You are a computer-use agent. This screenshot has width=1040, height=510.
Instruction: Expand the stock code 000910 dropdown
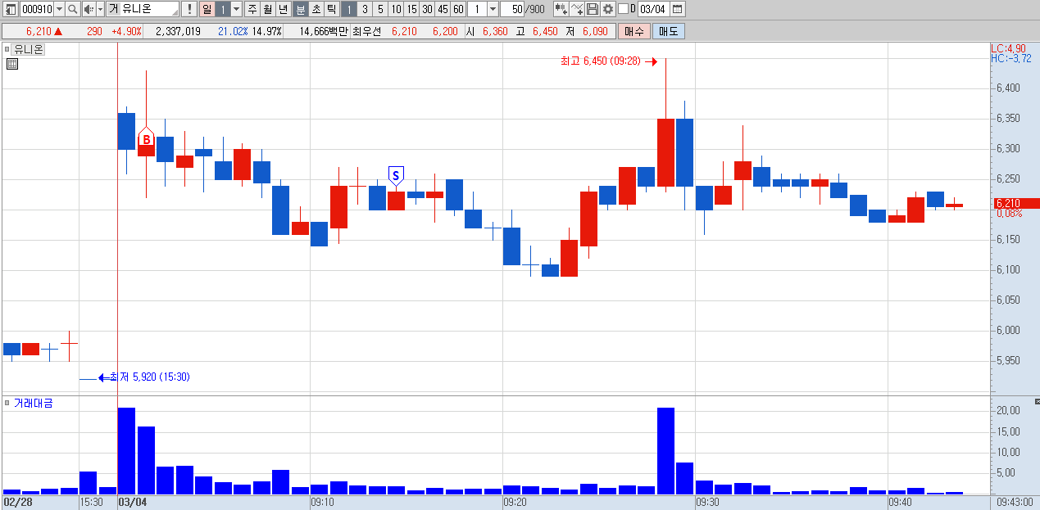click(x=58, y=9)
